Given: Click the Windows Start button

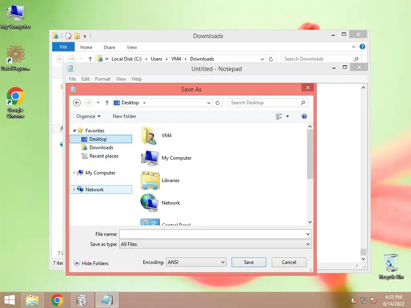Looking at the screenshot, I should [10, 300].
